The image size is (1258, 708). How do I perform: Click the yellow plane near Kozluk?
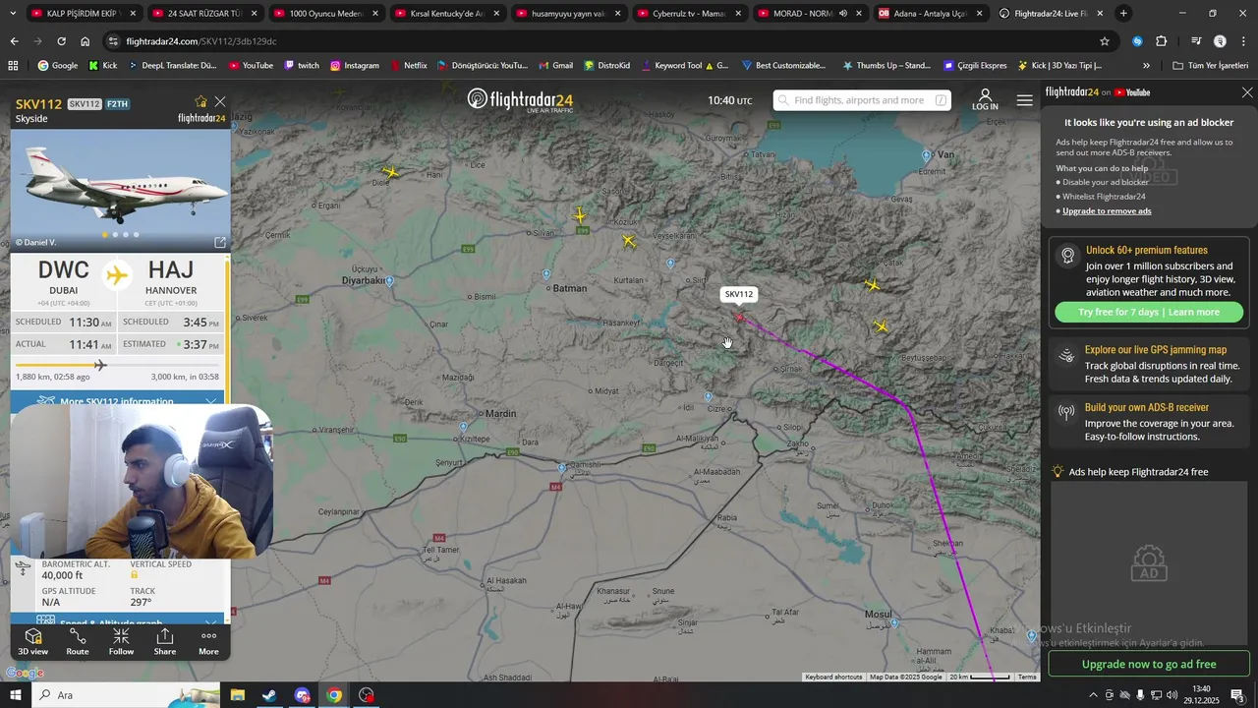point(629,241)
